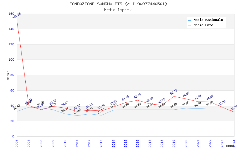Select the 'Media Nazionale' legend label
The height and width of the screenshot is (153, 237).
tap(208, 20)
